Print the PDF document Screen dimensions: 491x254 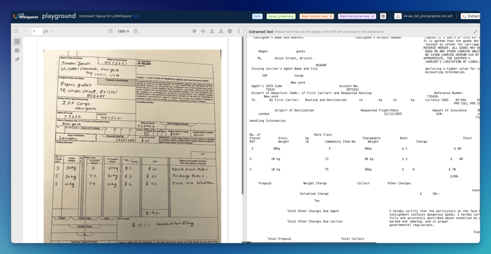[230, 31]
